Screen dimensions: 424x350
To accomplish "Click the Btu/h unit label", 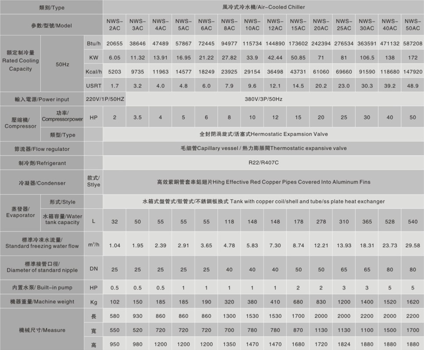I will (x=93, y=44).
